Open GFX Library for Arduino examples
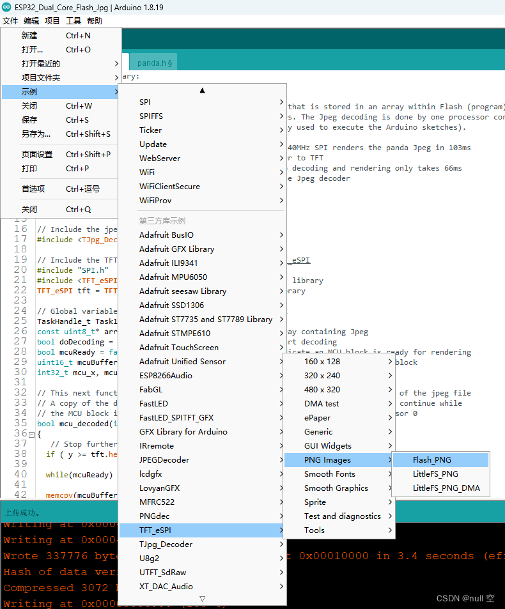 pos(203,432)
